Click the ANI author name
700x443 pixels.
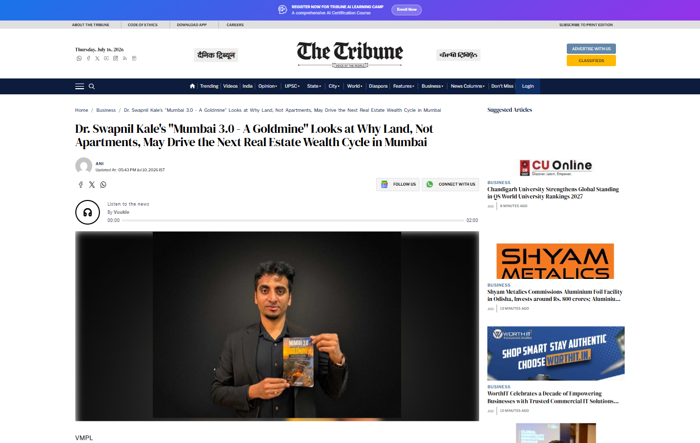click(99, 164)
